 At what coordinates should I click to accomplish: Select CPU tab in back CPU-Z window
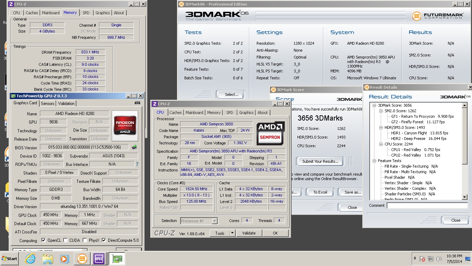[x=17, y=13]
